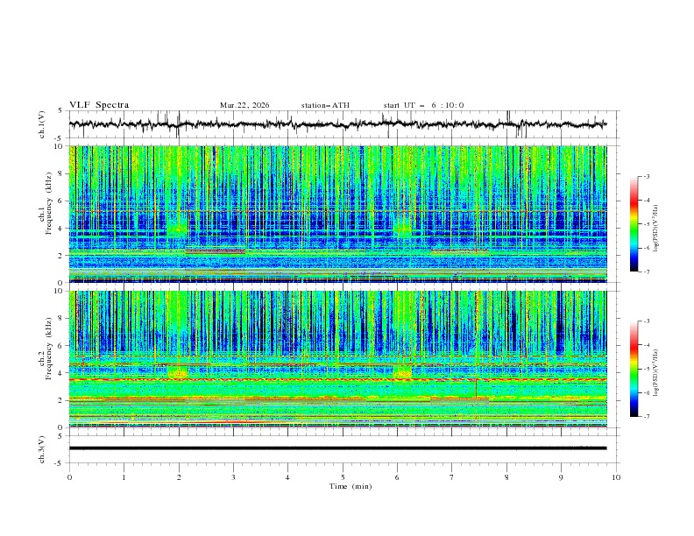Click the 'start UT = 6:10:0' text
Viewport: 694px width, 536px height.
pyautogui.click(x=423, y=105)
